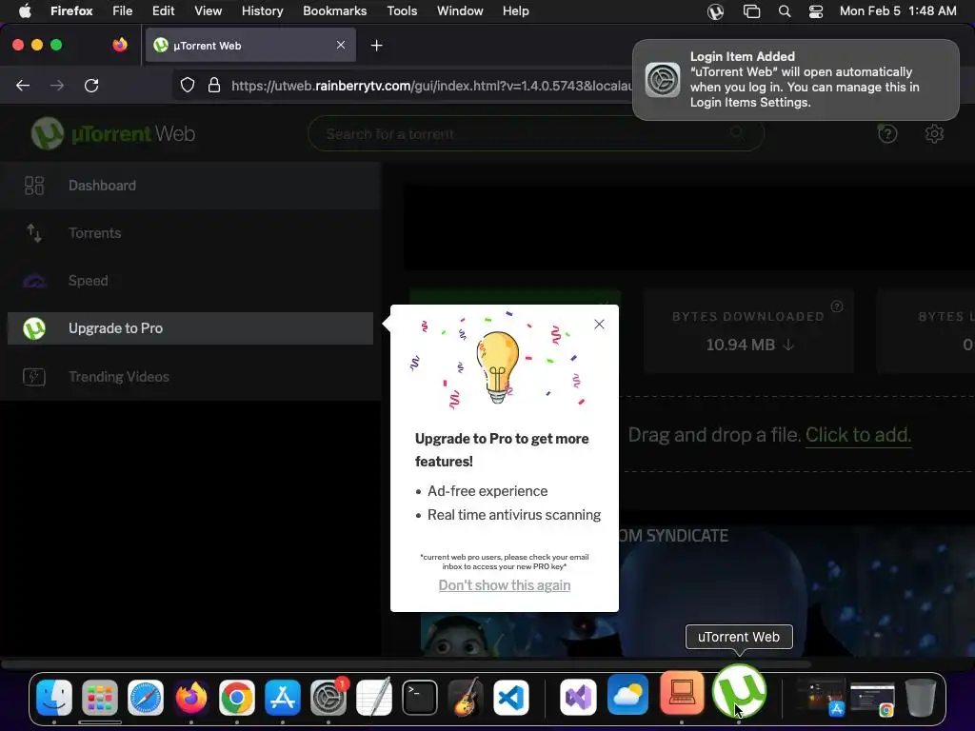Click the uTorrent Web dock icon
The width and height of the screenshot is (975, 731).
(x=739, y=691)
